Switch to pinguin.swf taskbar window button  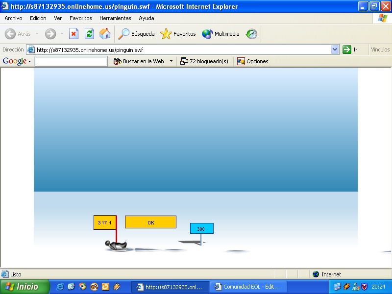(x=170, y=287)
